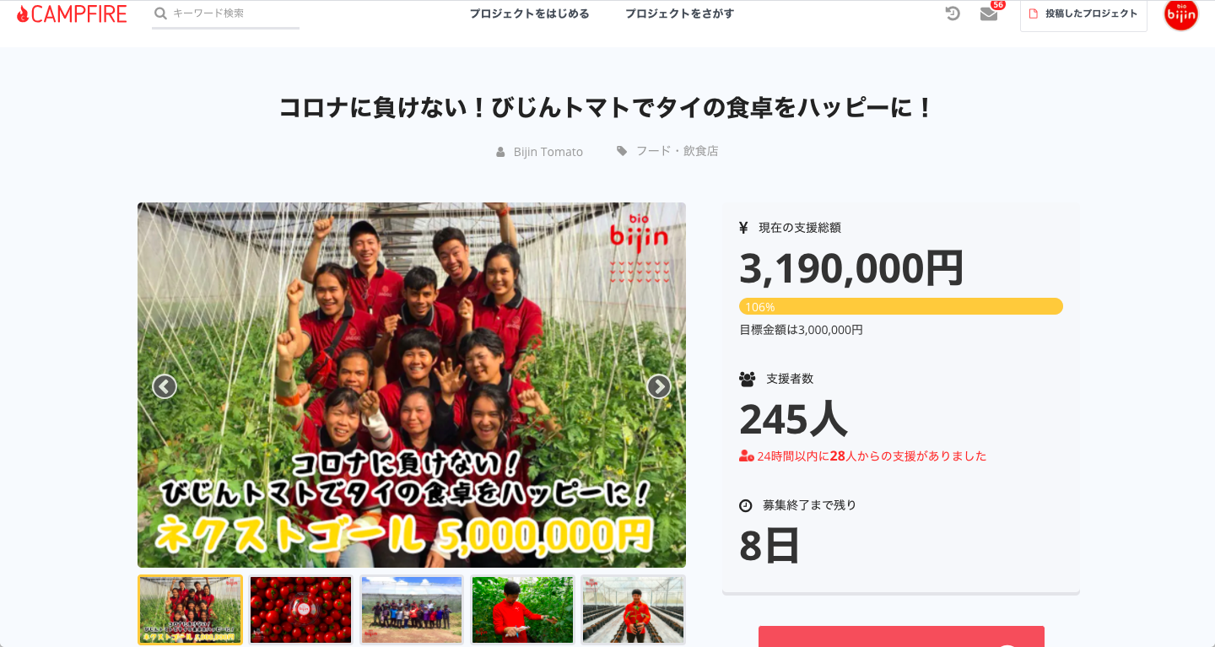Open the bijin profile avatar
This screenshot has height=647, width=1215.
tap(1181, 13)
